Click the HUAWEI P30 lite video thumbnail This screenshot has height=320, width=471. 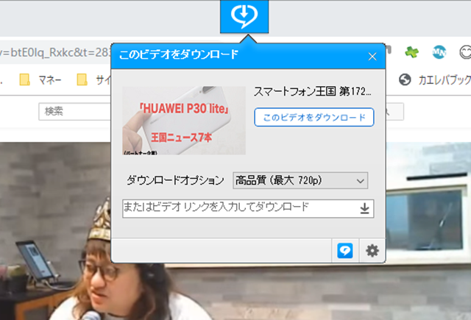point(184,121)
